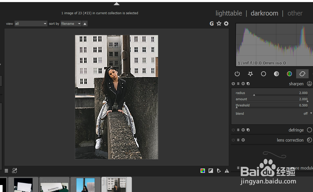Open the view filter dropdown
The width and height of the screenshot is (313, 192).
point(31,24)
